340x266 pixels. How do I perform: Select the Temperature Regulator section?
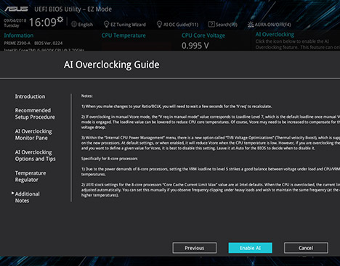(31, 176)
